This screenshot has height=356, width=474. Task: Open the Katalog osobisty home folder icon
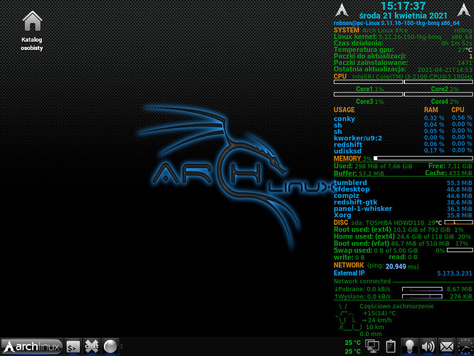[32, 30]
